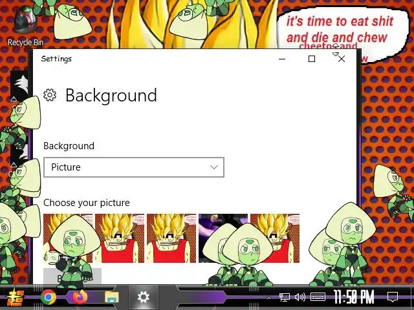Image resolution: width=414 pixels, height=310 pixels.
Task: Open the Action Center notifications icon
Action: 393,297
